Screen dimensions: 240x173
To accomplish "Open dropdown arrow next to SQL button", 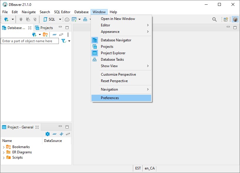I will [x=60, y=19].
